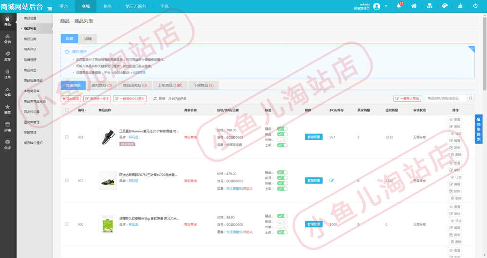
Task: Open 品牌管理 in the submenu
Action: 30,60
